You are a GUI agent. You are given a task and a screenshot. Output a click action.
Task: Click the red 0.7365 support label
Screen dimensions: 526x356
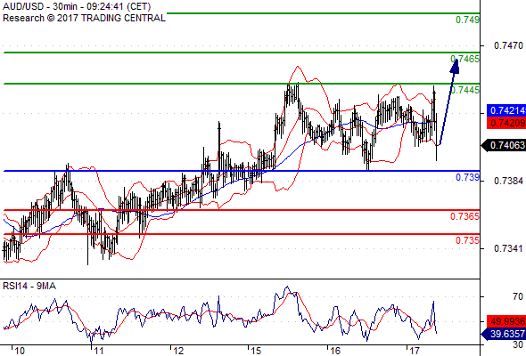pos(464,216)
